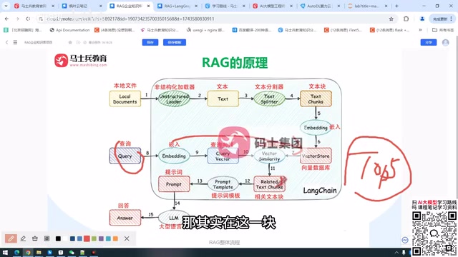Open the iText5 bookmark
This screenshot has width=458, height=257.
(343, 30)
